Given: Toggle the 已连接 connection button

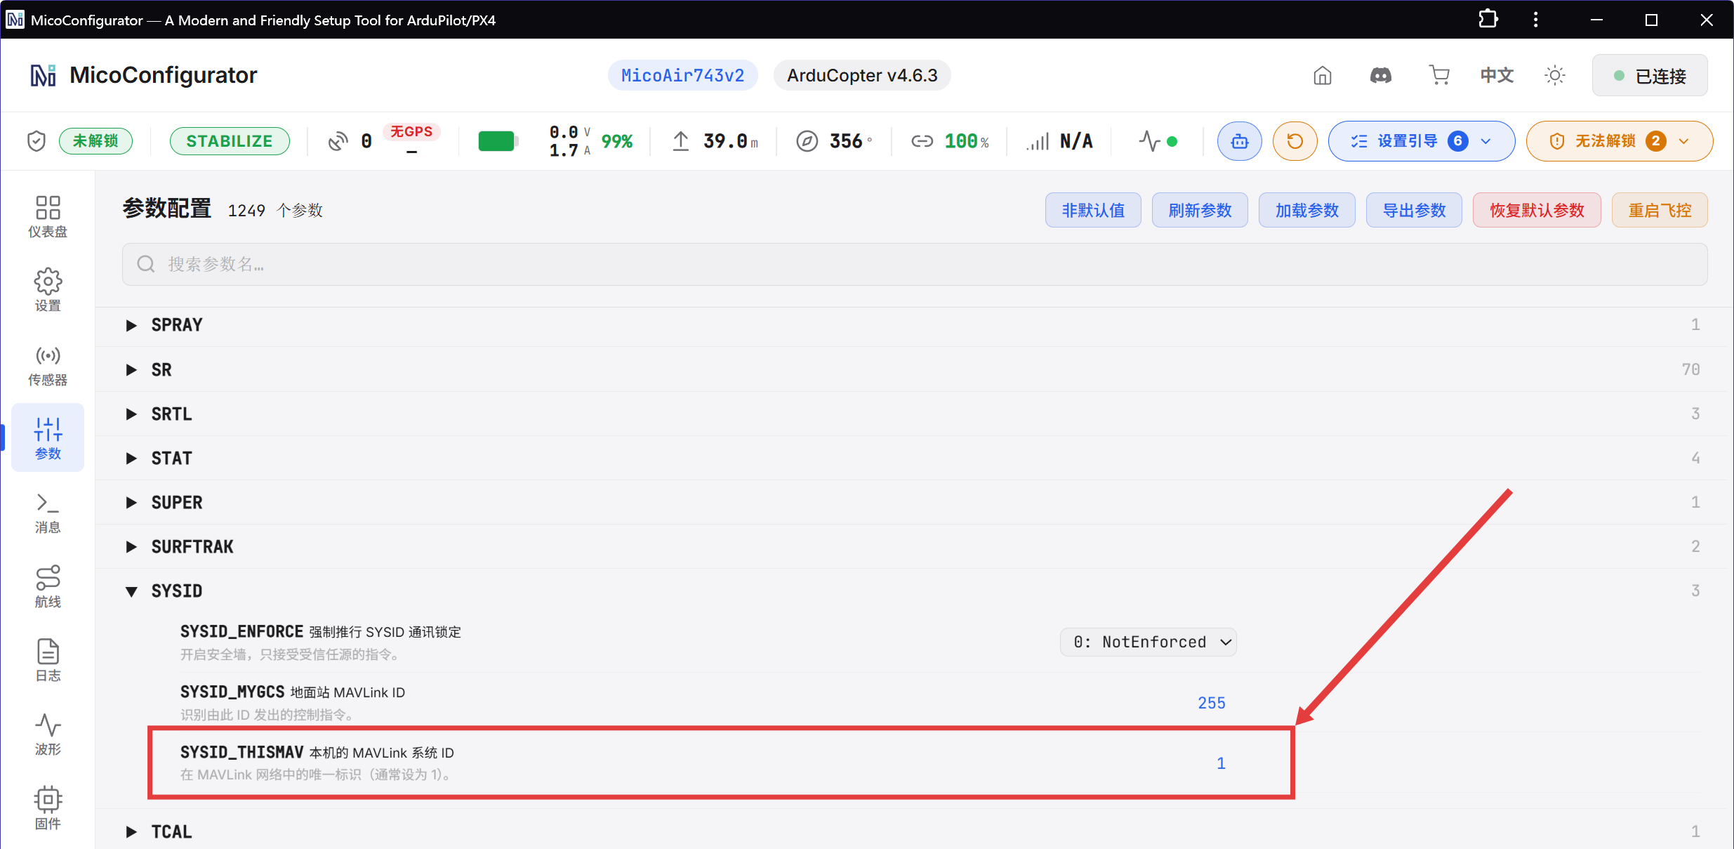Looking at the screenshot, I should point(1650,75).
